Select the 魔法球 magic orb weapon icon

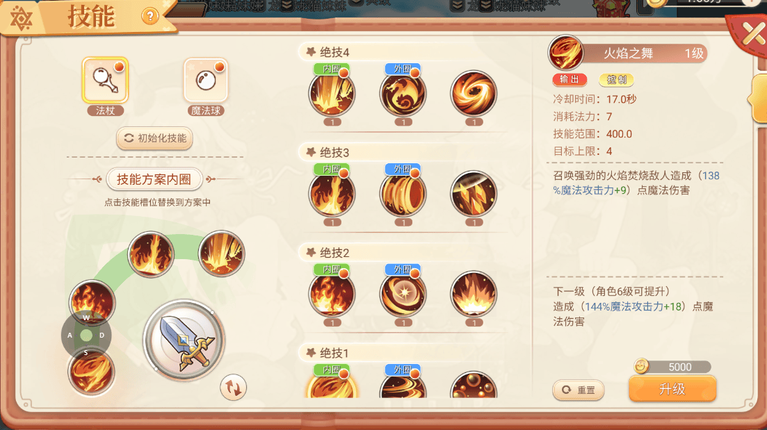[206, 80]
